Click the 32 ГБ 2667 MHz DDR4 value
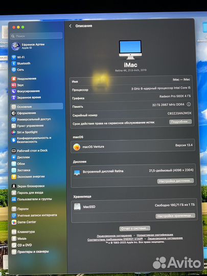207x276 pixels. (168, 105)
